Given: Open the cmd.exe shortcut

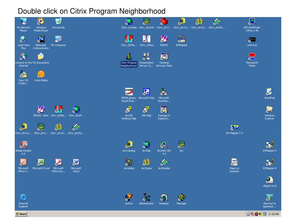Looking at the screenshot, I should 252,39.
